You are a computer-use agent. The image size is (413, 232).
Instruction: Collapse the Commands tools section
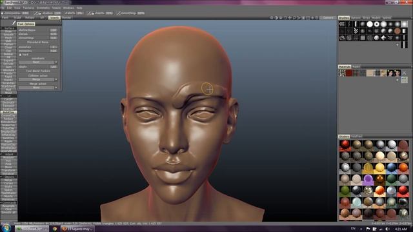click(x=8, y=203)
